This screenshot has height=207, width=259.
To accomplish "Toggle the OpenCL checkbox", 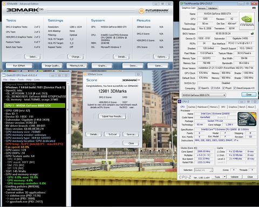I will click(199, 88).
